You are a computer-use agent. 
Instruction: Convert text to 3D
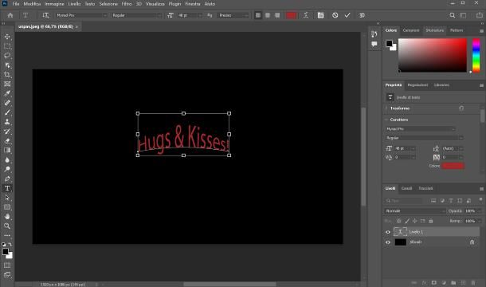click(x=362, y=15)
